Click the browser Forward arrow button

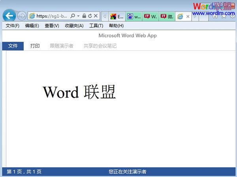(22, 16)
